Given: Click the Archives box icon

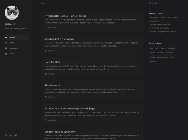Looking at the screenshot, I should [6, 48].
